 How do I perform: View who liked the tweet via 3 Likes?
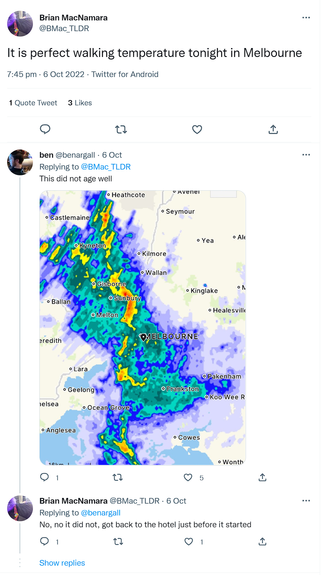coord(79,103)
